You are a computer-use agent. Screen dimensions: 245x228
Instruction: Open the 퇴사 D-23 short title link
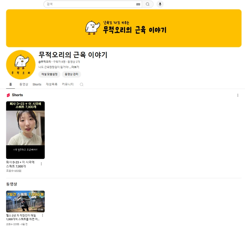[x=20, y=164]
